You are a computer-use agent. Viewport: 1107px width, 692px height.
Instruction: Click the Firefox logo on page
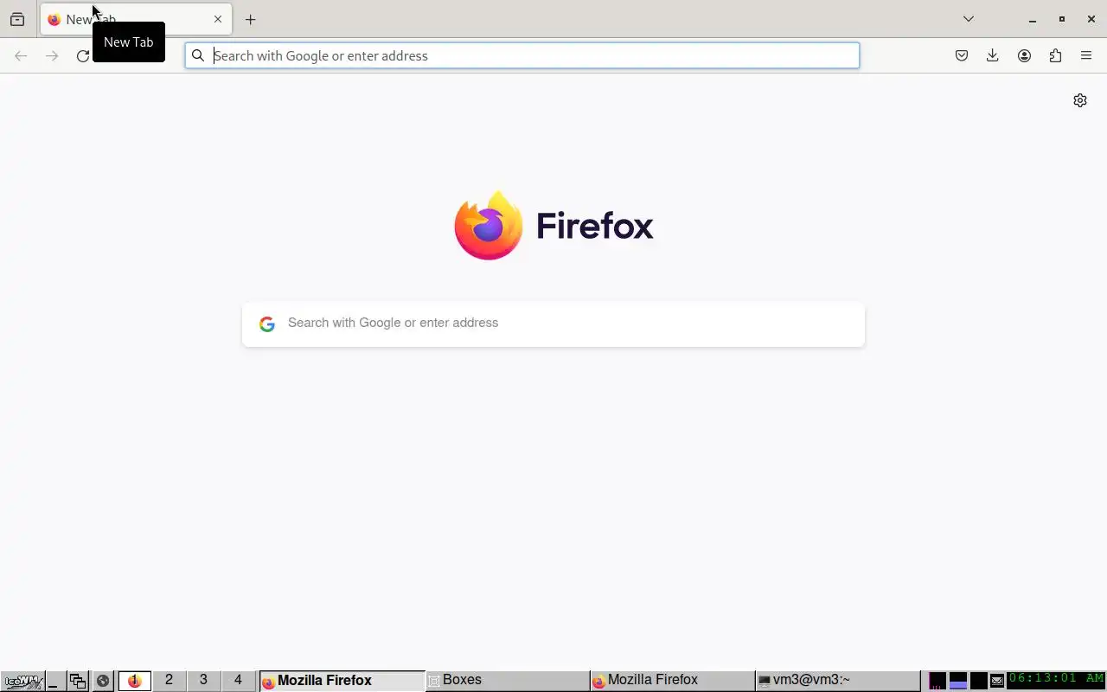click(489, 226)
